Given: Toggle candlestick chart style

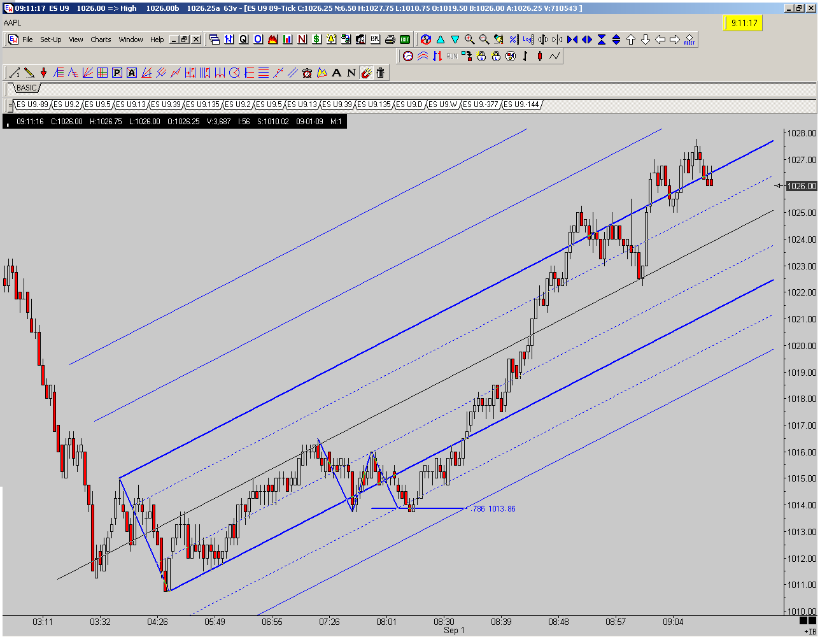Looking at the screenshot, I should pos(540,56).
